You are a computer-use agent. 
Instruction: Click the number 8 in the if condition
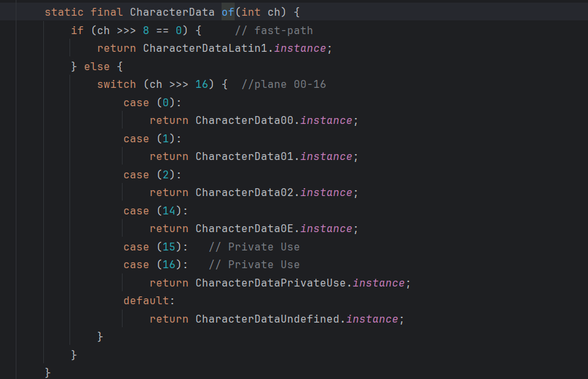146,30
